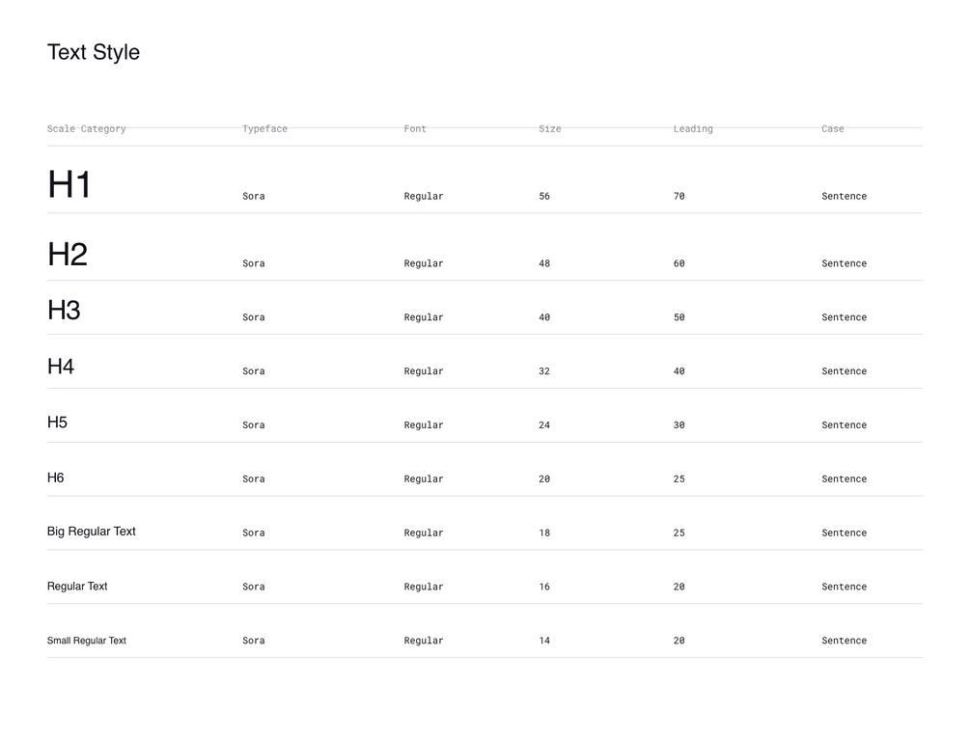Click the Typeface column header
The height and width of the screenshot is (738, 970).
[x=264, y=129]
